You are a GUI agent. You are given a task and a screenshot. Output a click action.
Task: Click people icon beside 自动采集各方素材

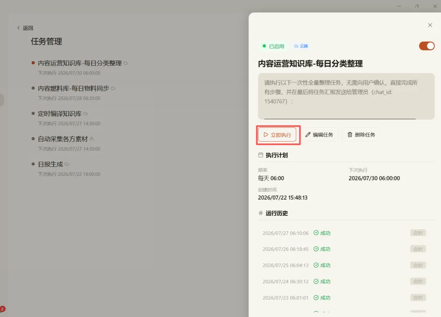(92, 139)
